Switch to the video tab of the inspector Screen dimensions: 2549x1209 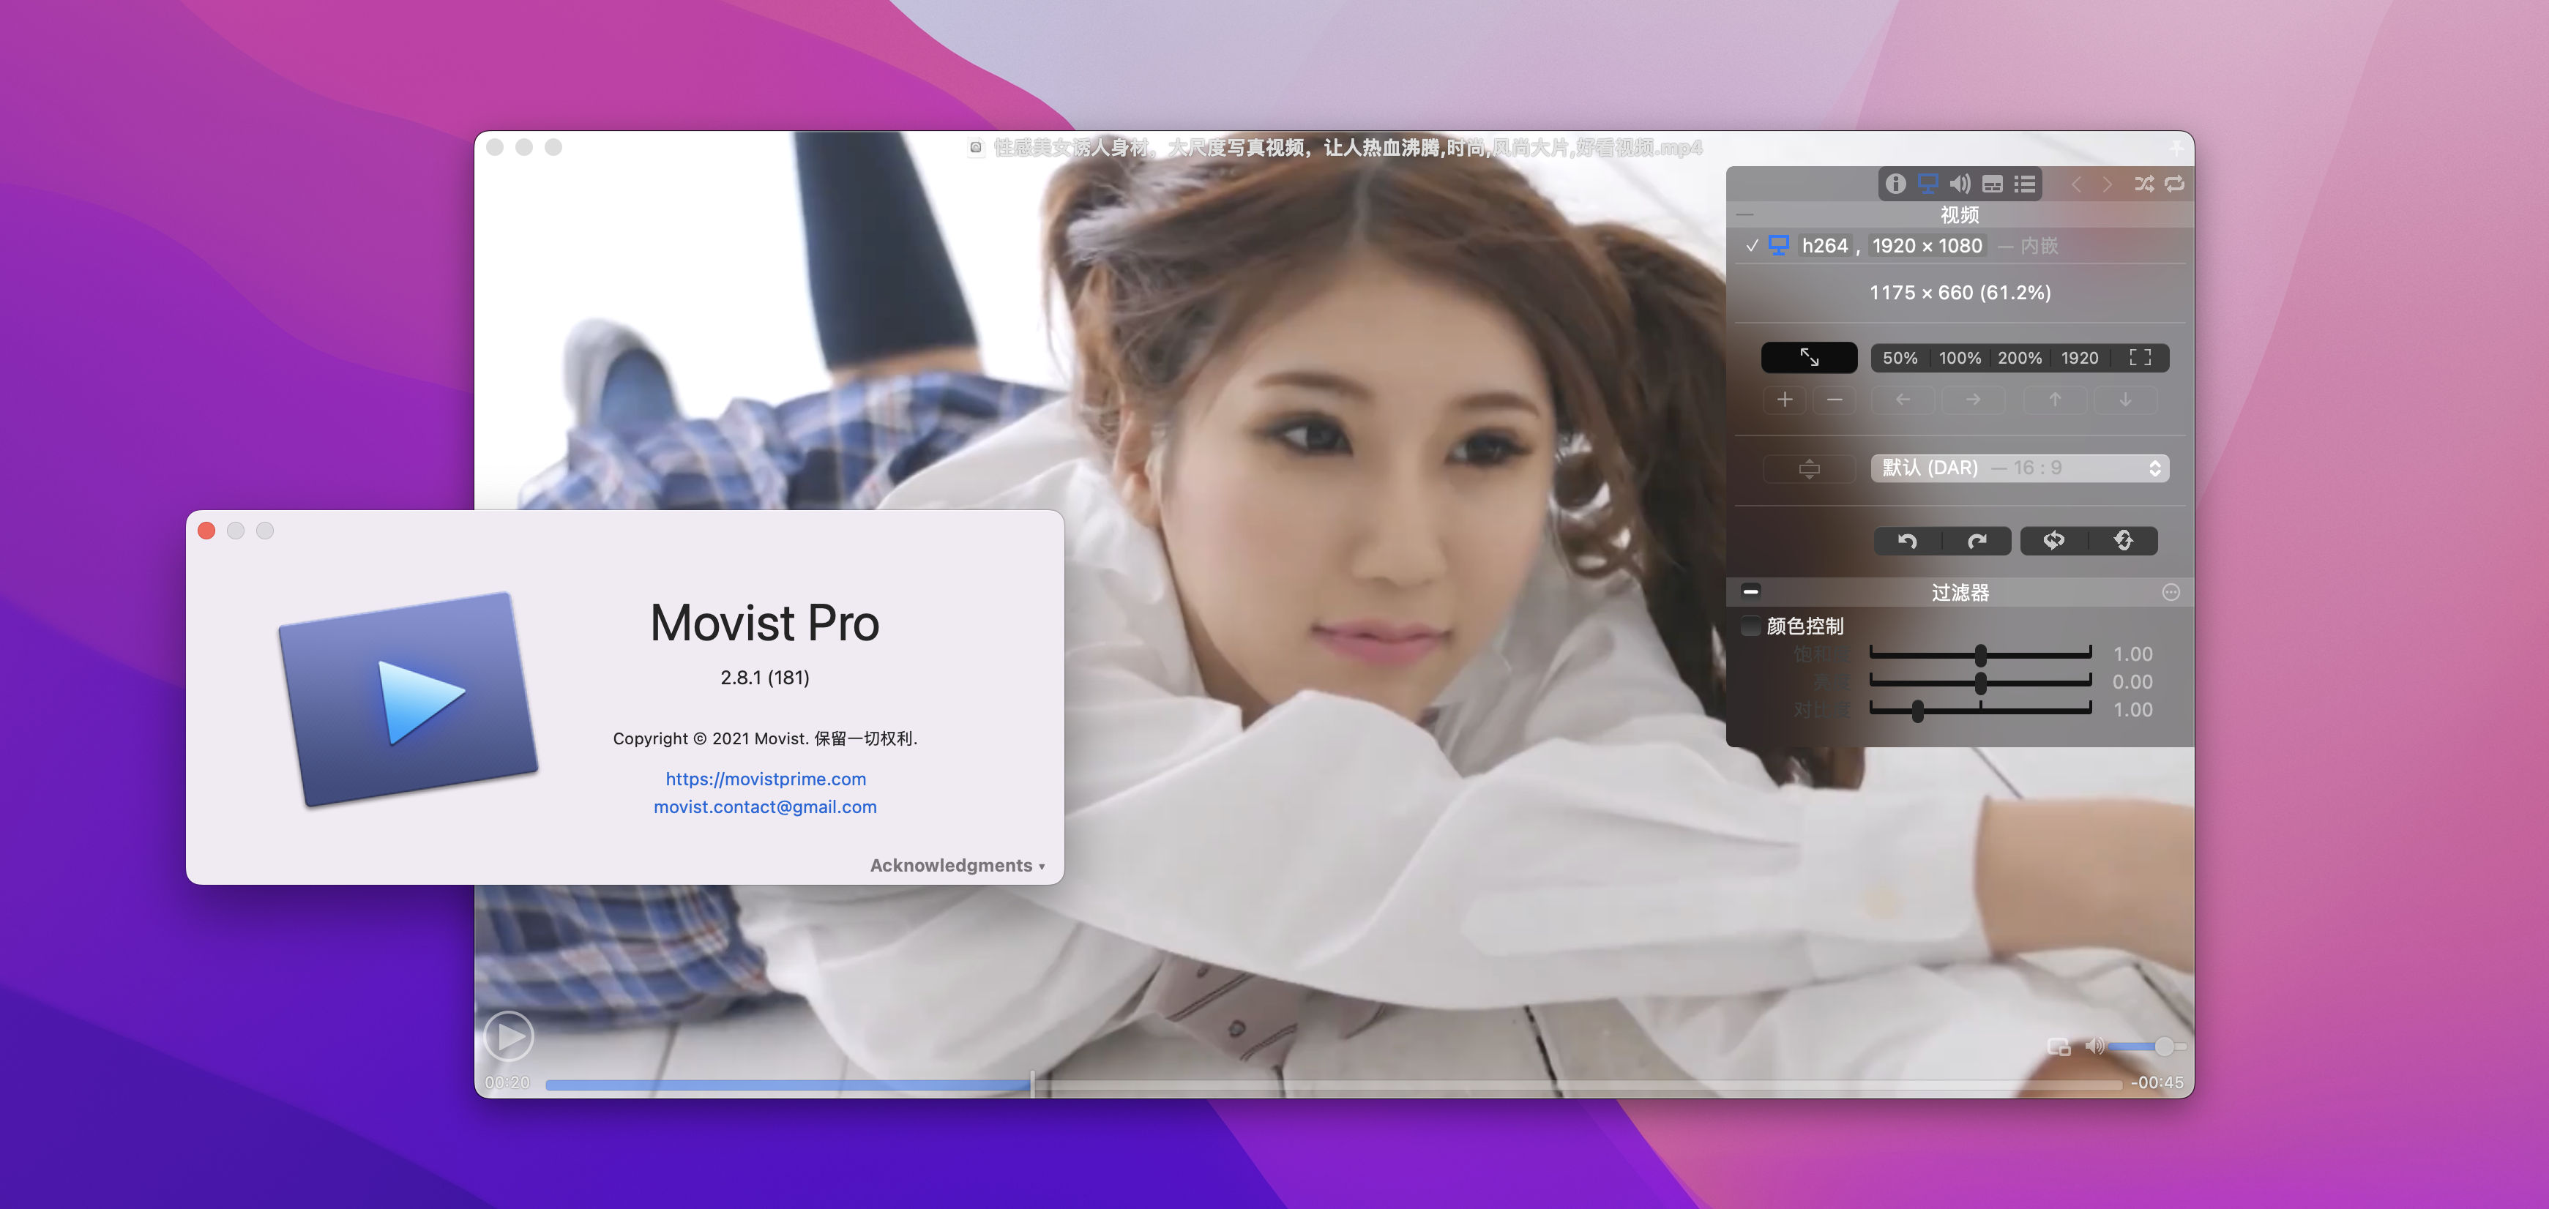click(x=1927, y=184)
